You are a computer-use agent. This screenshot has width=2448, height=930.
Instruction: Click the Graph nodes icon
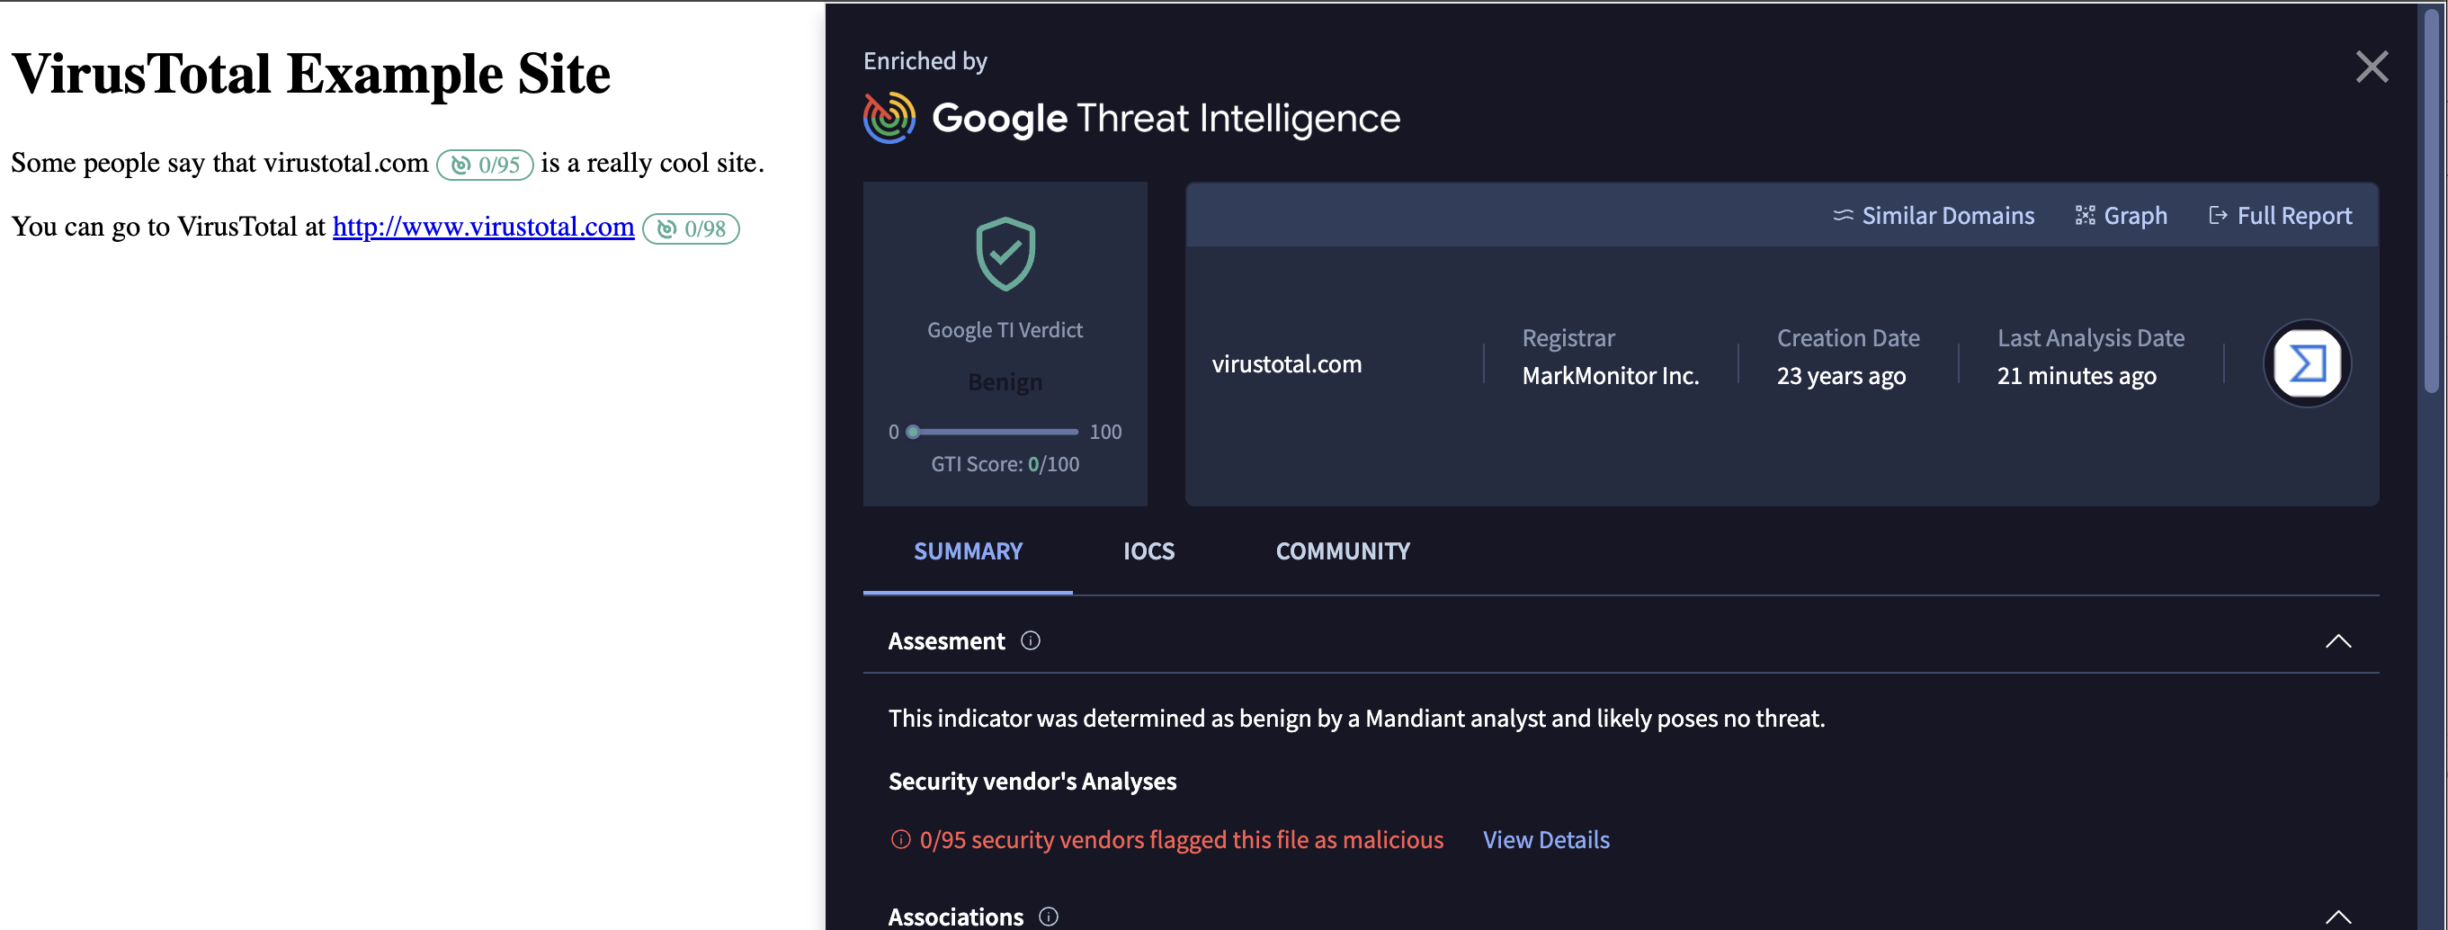2085,216
